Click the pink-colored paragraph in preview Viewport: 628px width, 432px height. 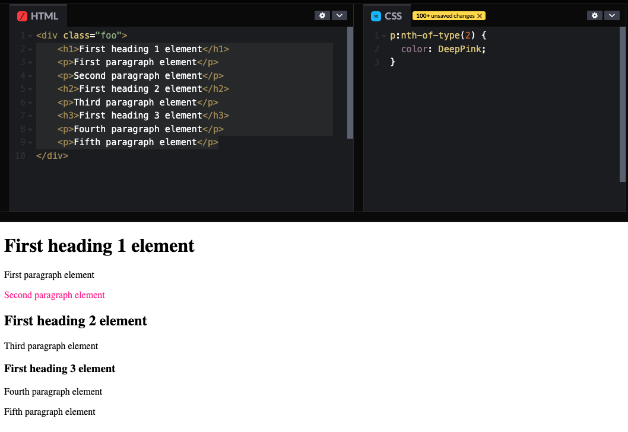click(54, 295)
